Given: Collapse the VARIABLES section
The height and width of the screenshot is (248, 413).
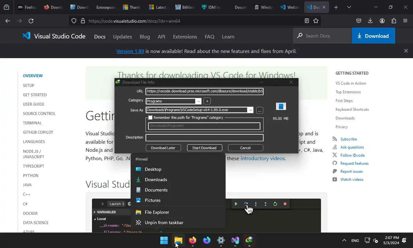Looking at the screenshot, I should point(95,212).
